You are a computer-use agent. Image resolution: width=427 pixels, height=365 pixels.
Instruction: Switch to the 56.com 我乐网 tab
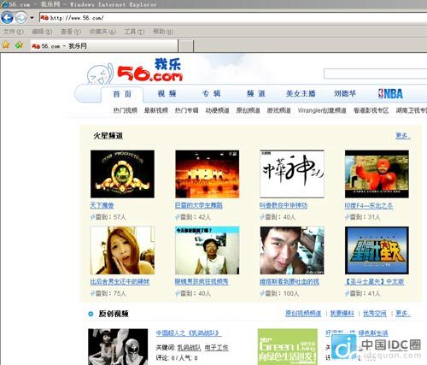click(x=104, y=46)
